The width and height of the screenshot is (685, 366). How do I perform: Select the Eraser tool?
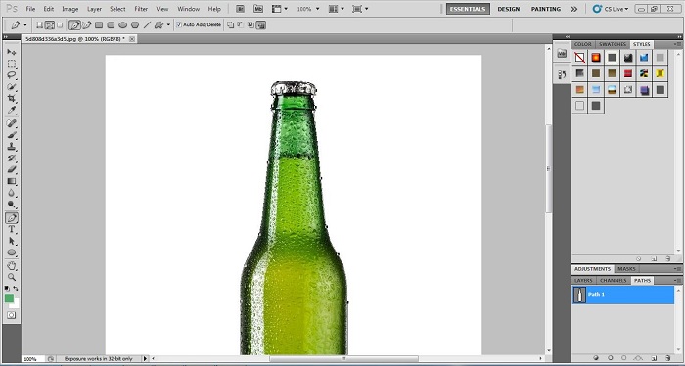pos(12,169)
